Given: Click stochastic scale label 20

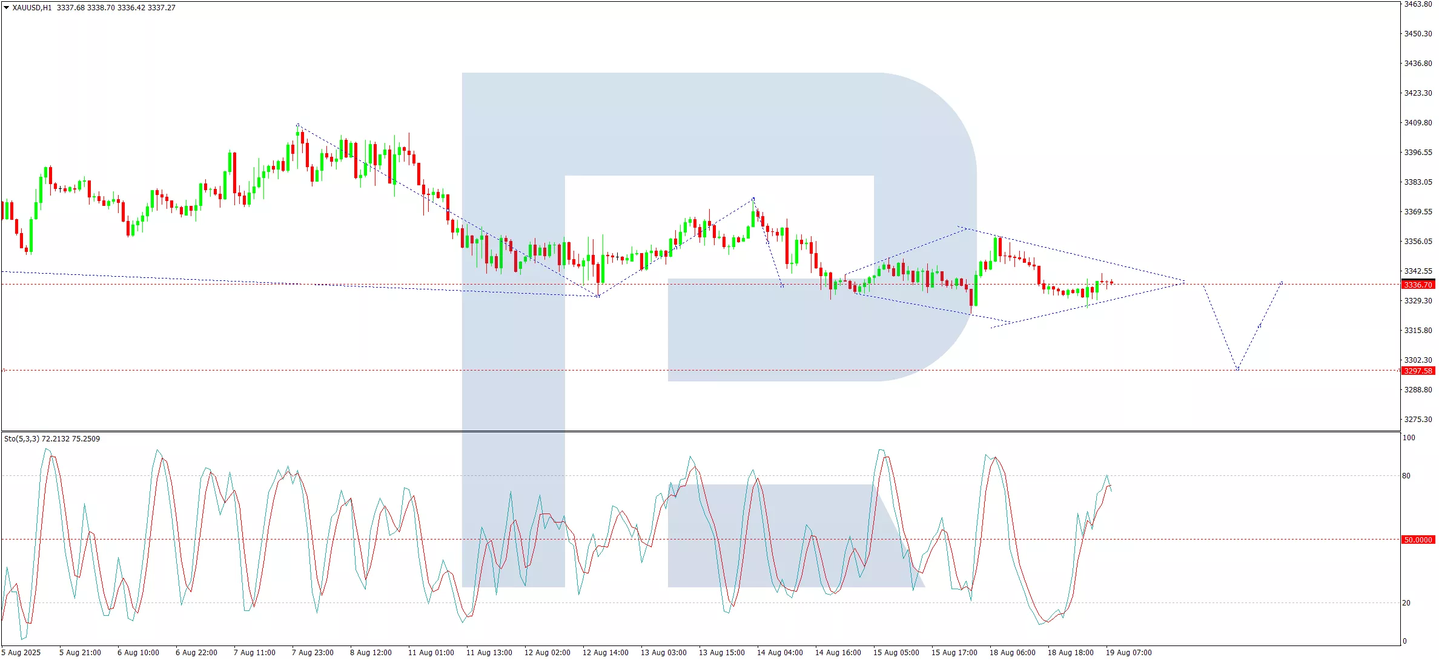Looking at the screenshot, I should coord(1406,602).
